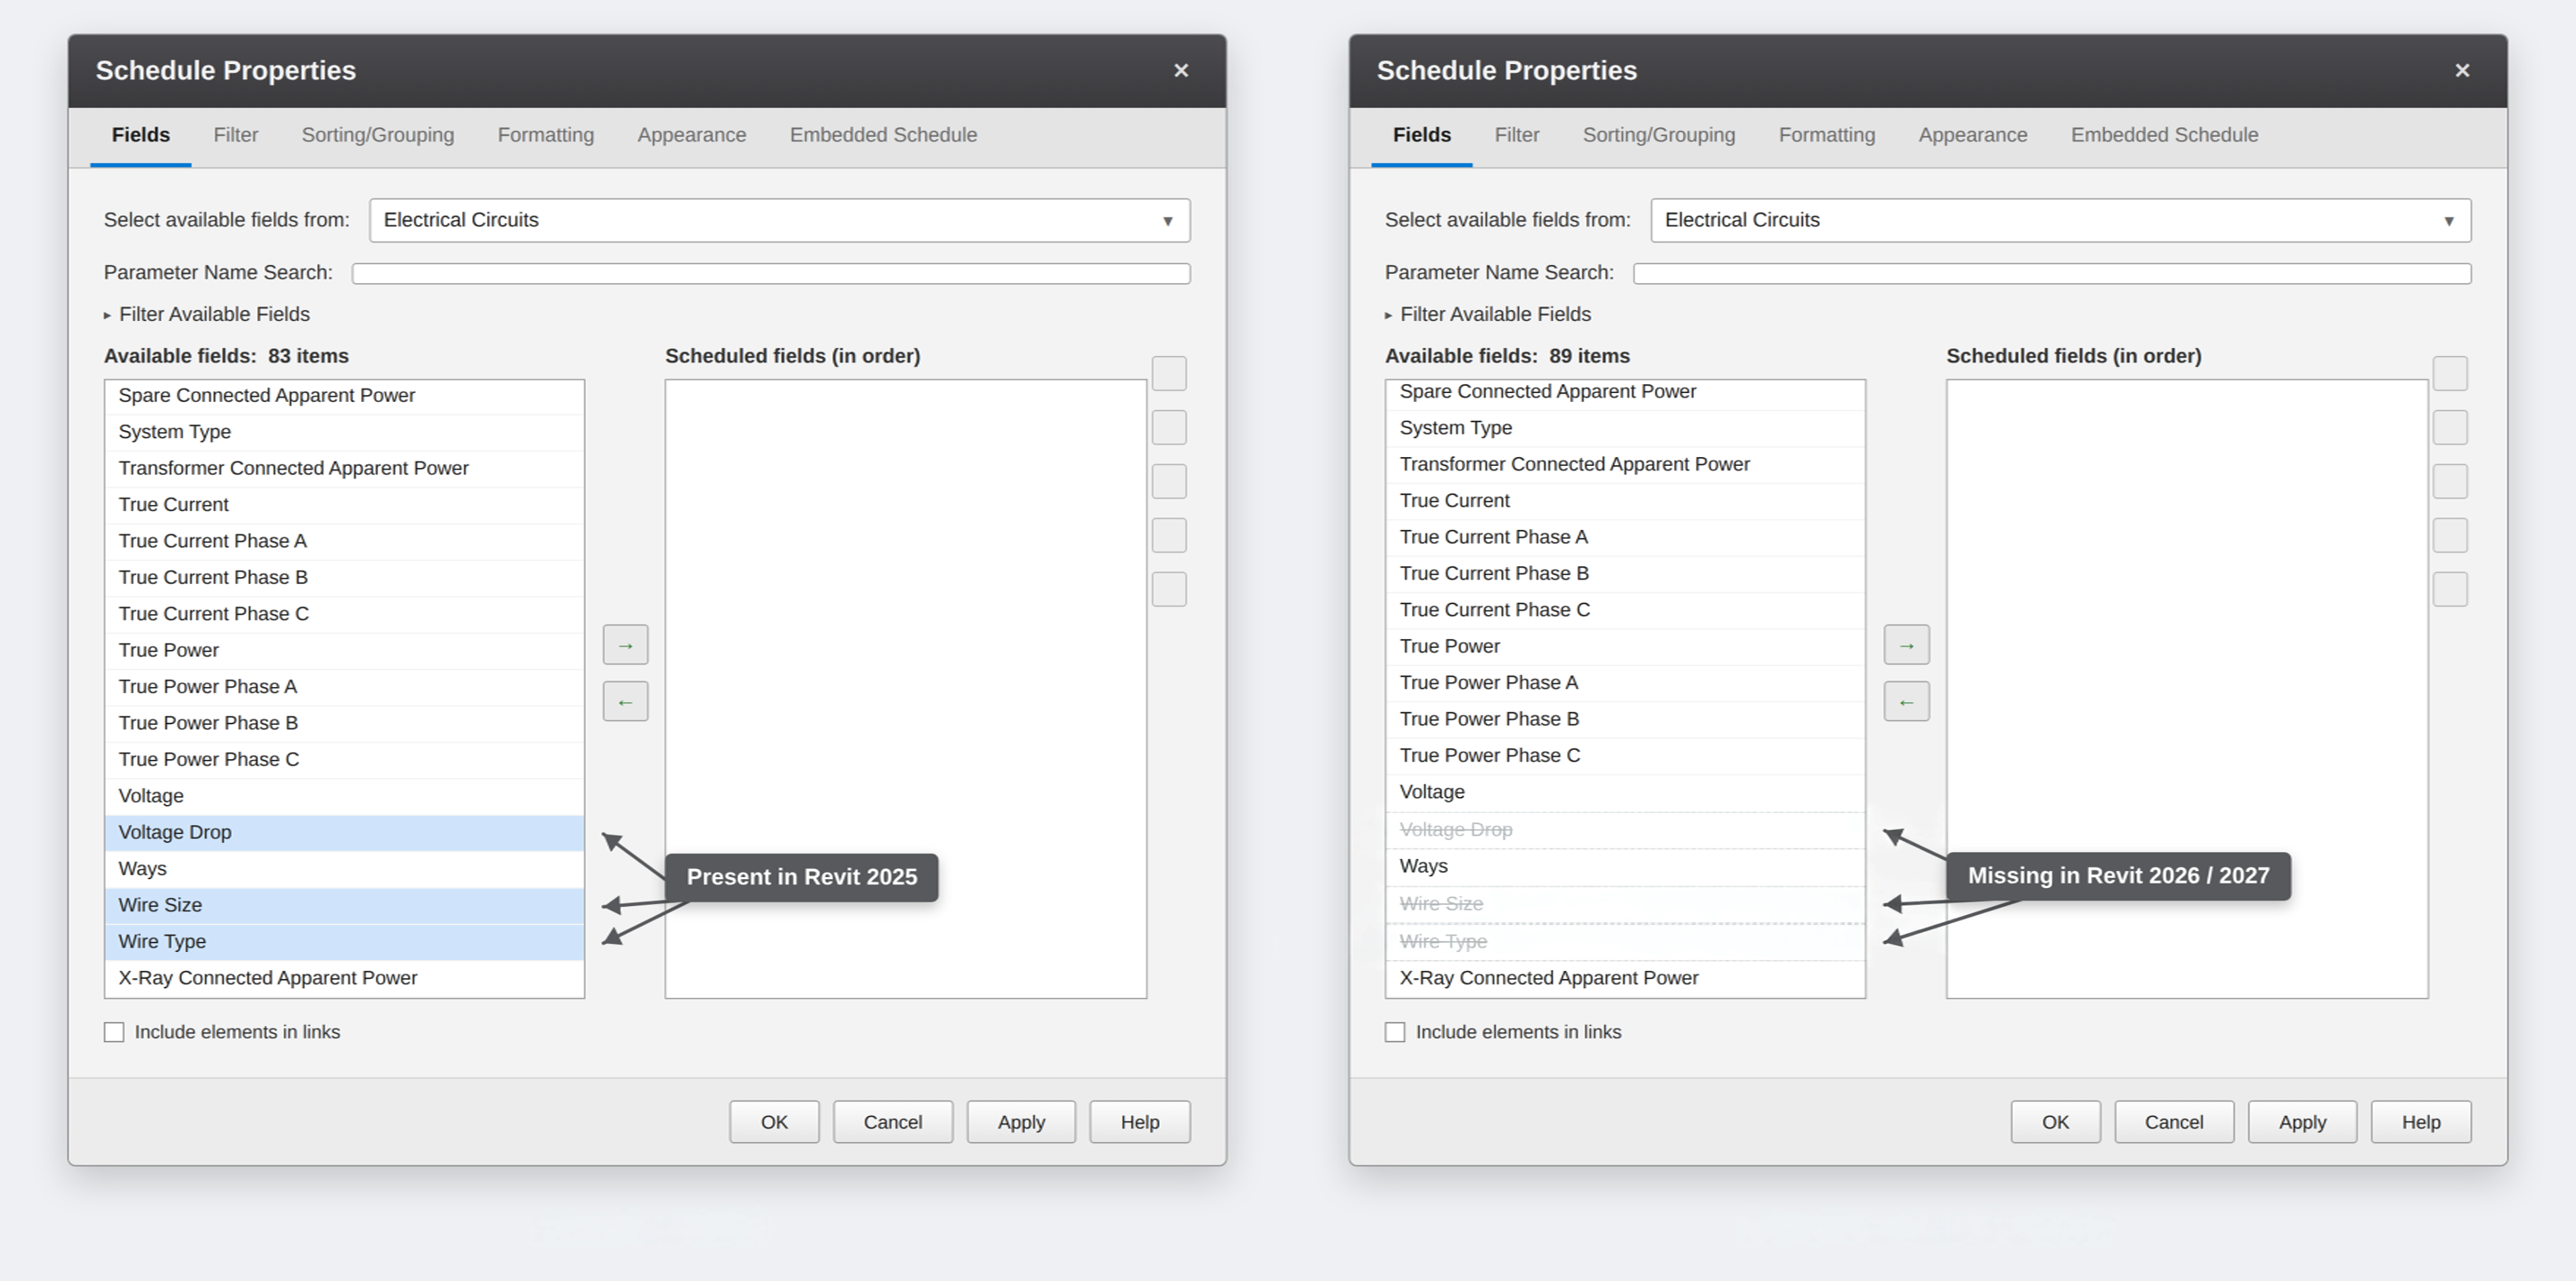Select True Power Phase C in left dialog
Viewport: 2576px width, 1281px height.
click(x=344, y=760)
